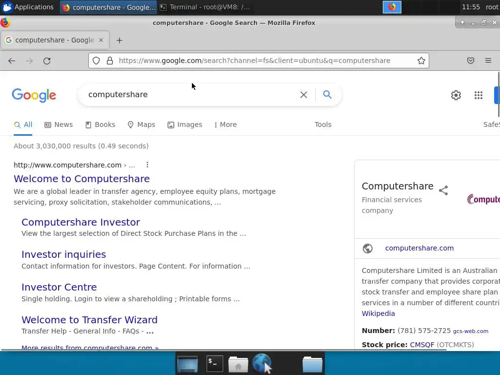Select the All results tab
The width and height of the screenshot is (500, 375).
click(x=23, y=125)
